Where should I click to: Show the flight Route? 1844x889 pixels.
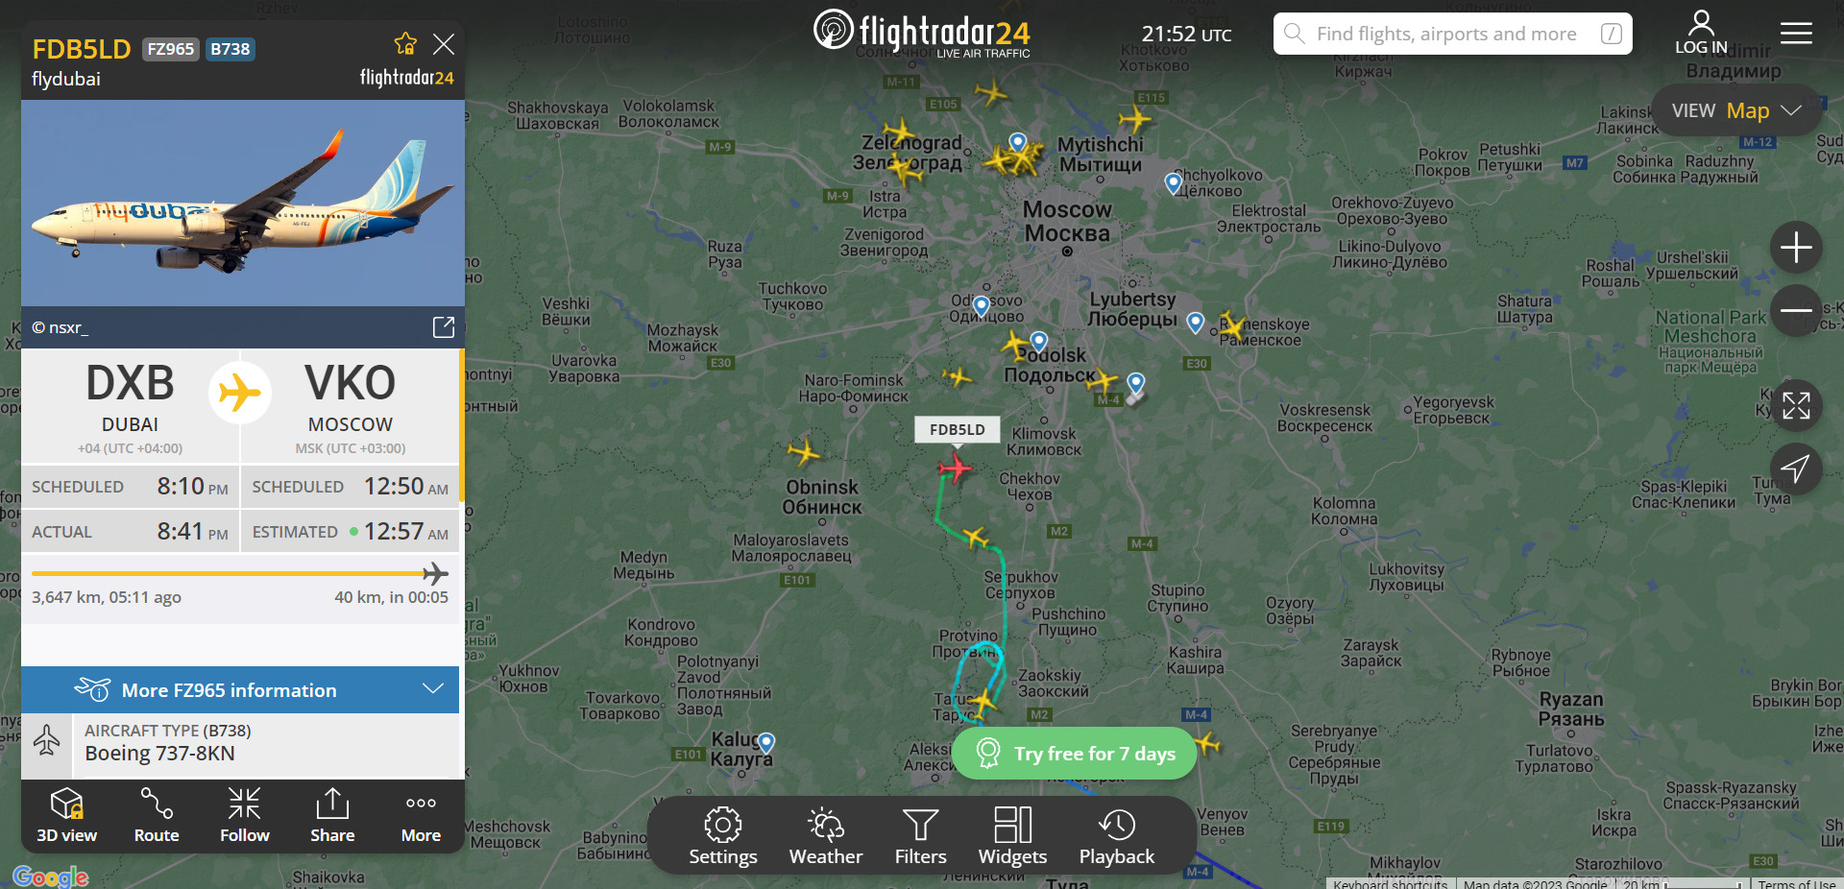[x=157, y=816]
